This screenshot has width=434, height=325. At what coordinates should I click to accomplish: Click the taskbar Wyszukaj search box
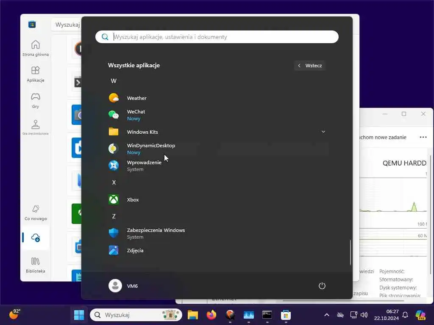[136, 315]
